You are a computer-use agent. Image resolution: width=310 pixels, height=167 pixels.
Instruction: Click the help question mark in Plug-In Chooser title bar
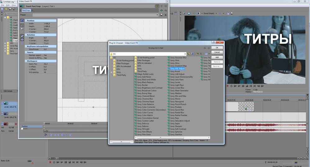click(213, 42)
